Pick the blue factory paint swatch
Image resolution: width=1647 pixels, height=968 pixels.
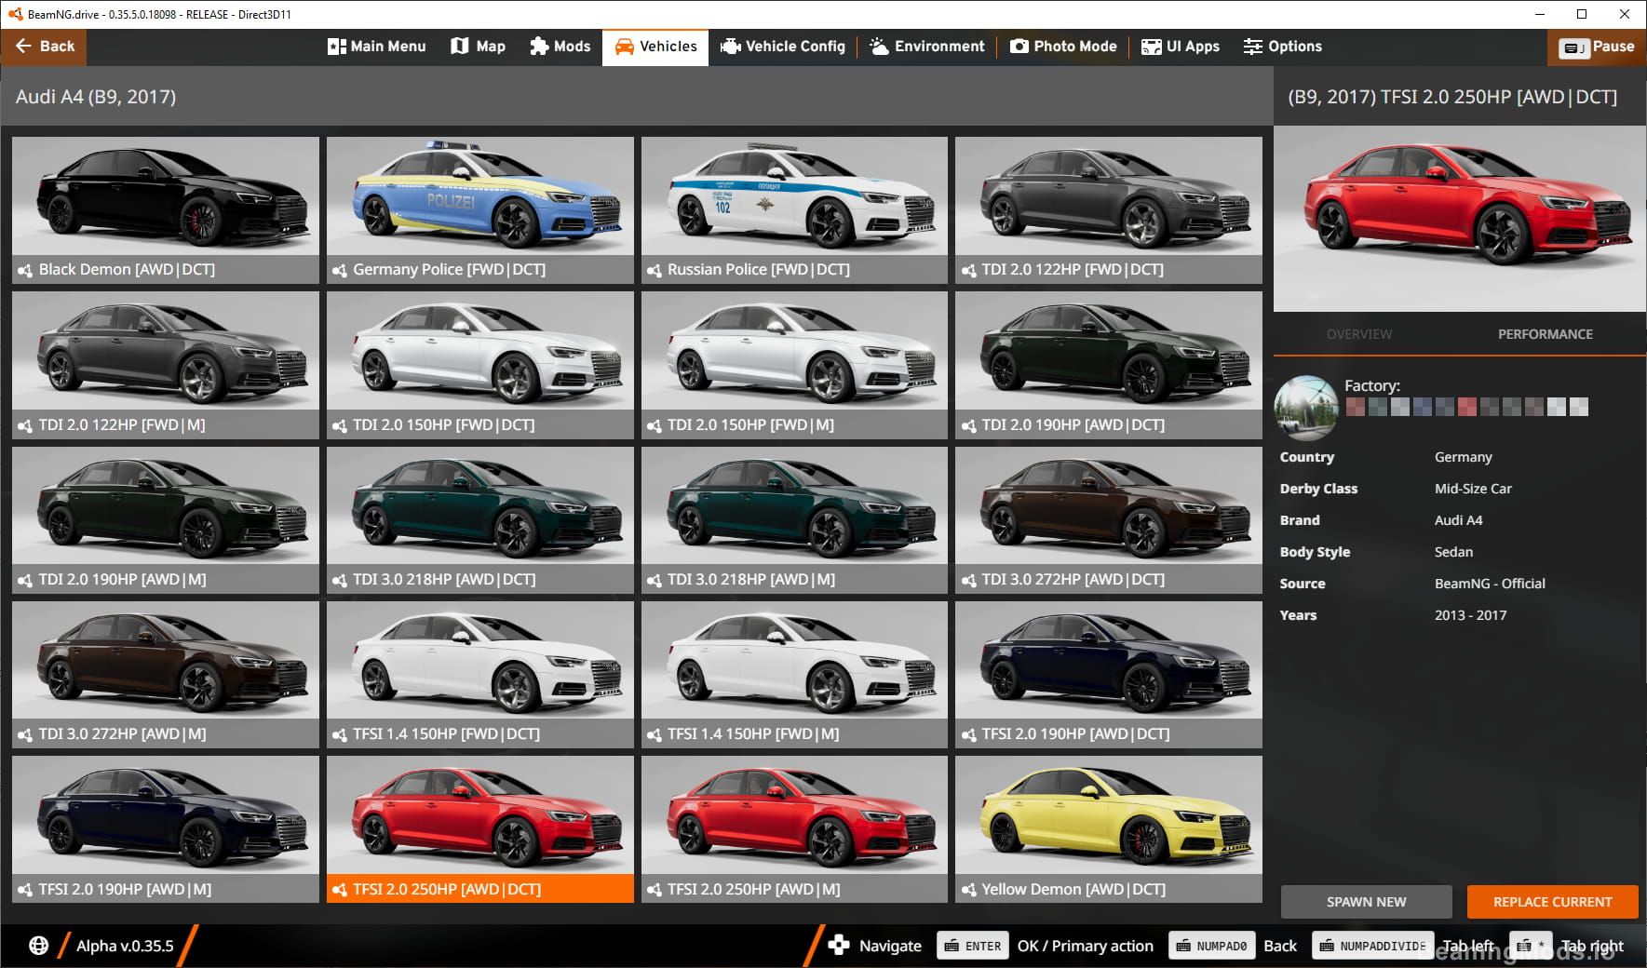tap(1423, 407)
